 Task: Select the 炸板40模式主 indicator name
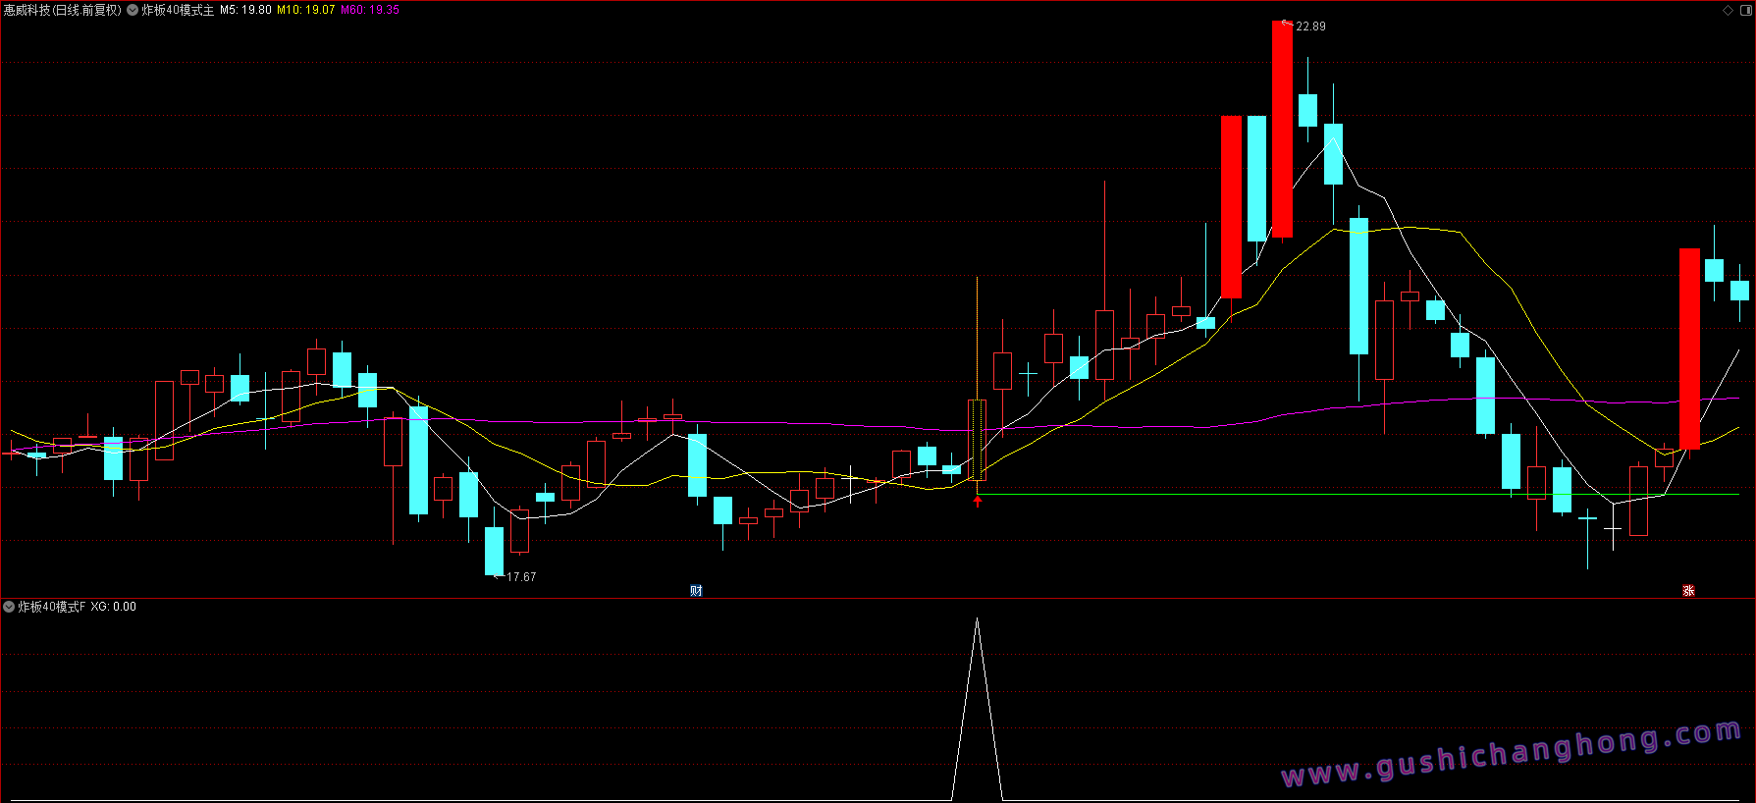pyautogui.click(x=178, y=10)
